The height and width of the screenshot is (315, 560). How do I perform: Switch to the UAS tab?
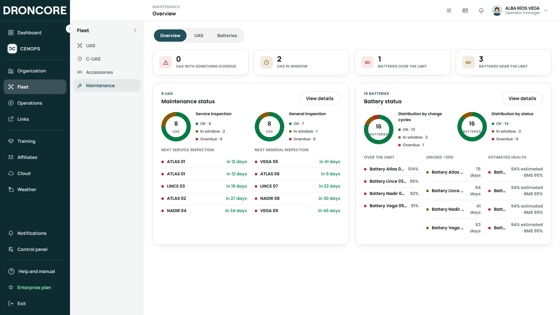[x=199, y=35]
